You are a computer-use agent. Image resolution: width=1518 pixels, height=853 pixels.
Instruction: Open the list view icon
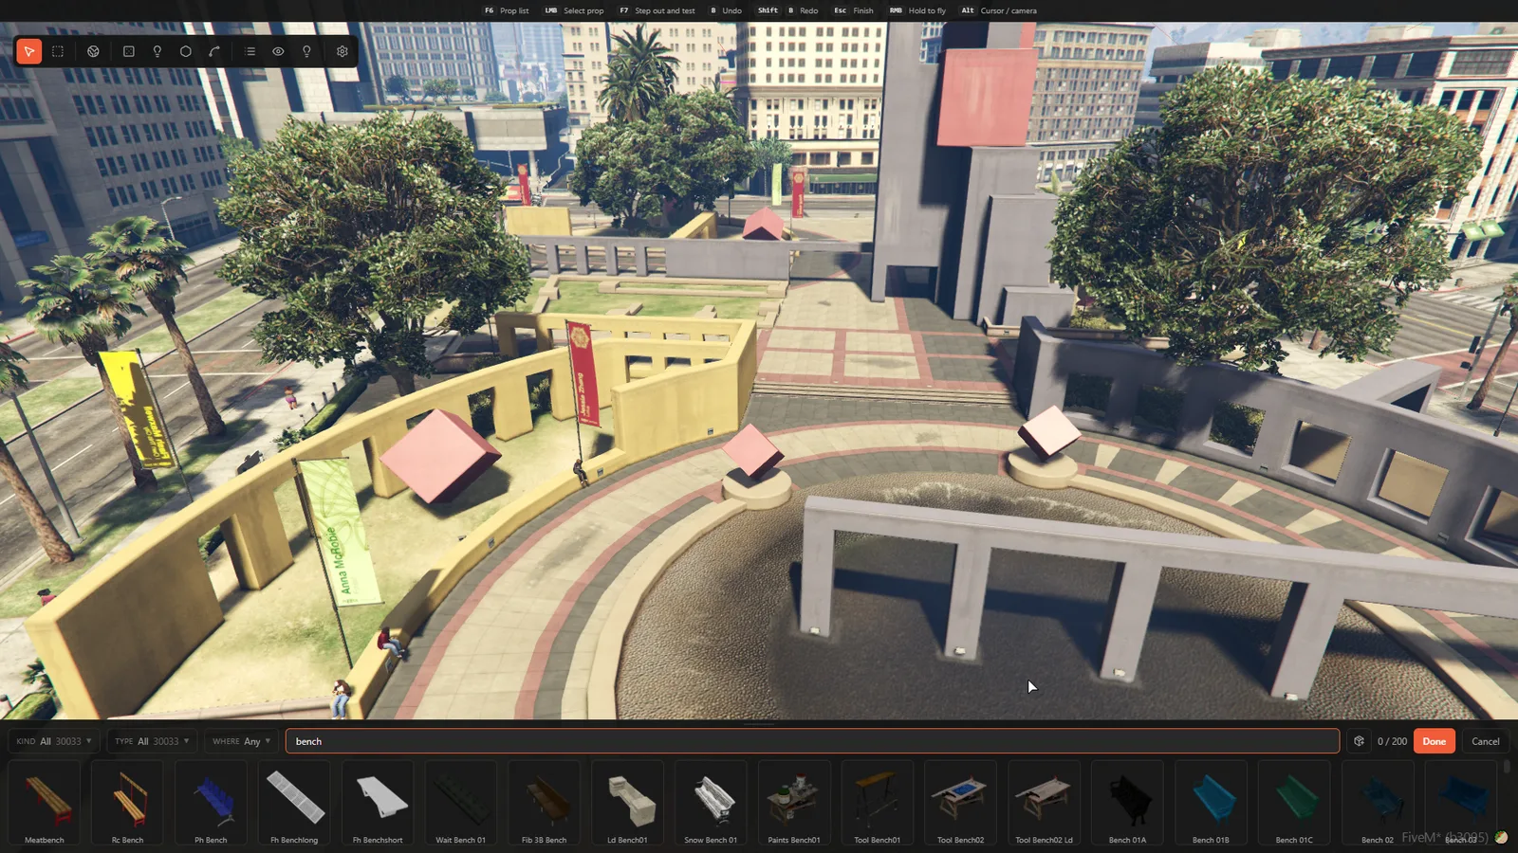click(250, 51)
